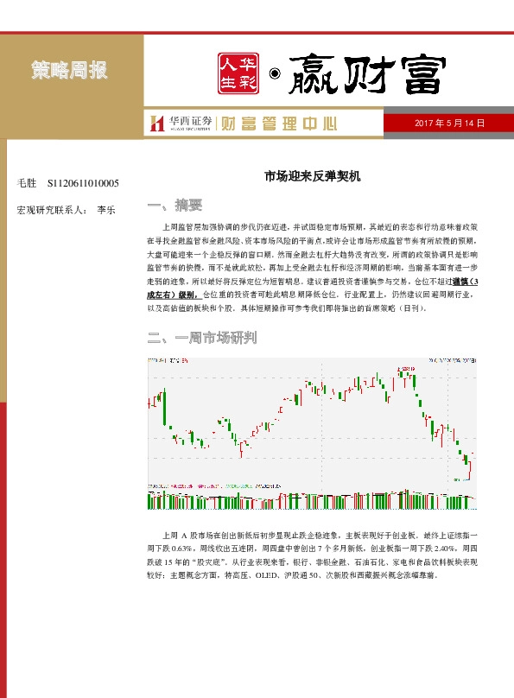Click the candlestick chart image
Screen dimensions: 514x698
312,433
